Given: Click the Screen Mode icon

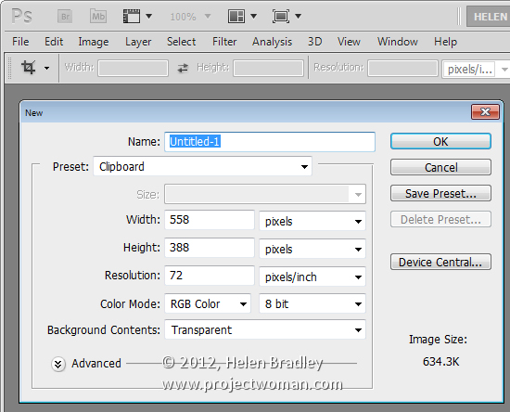Looking at the screenshot, I should click(x=281, y=17).
